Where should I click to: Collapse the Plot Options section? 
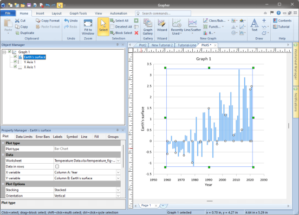[x=3, y=184]
